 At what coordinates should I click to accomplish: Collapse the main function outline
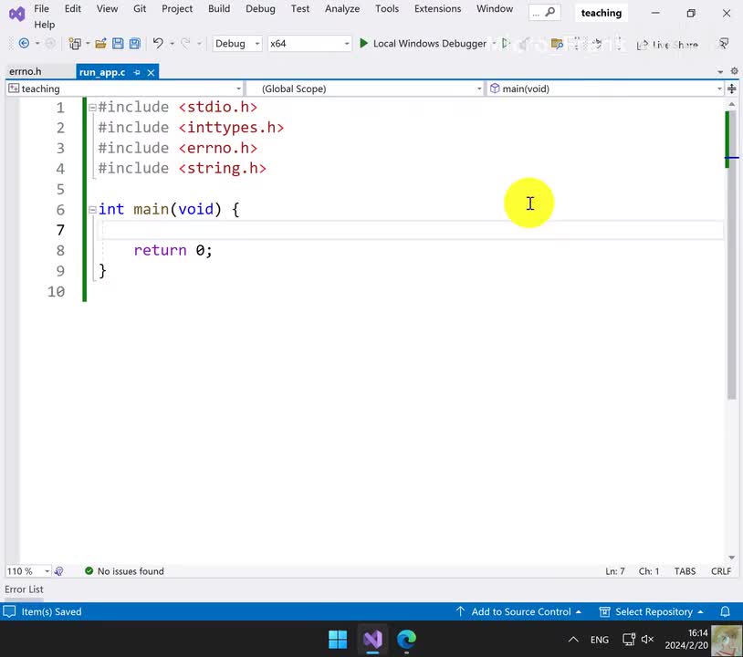[x=92, y=209]
